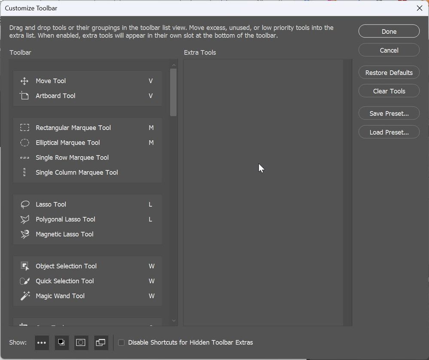Pick the Single Column Marquee Tool icon

coord(24,172)
